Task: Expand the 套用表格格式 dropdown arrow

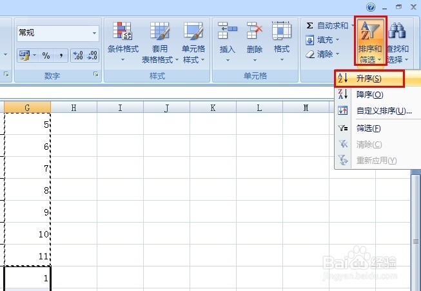Action: [x=177, y=59]
